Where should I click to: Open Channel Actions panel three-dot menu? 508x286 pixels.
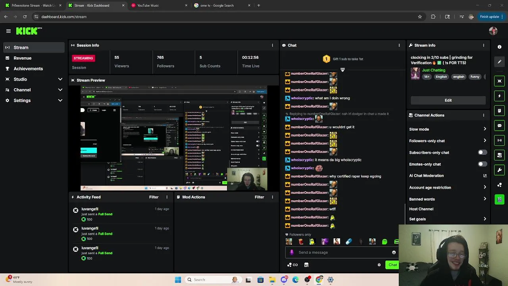[x=483, y=115]
